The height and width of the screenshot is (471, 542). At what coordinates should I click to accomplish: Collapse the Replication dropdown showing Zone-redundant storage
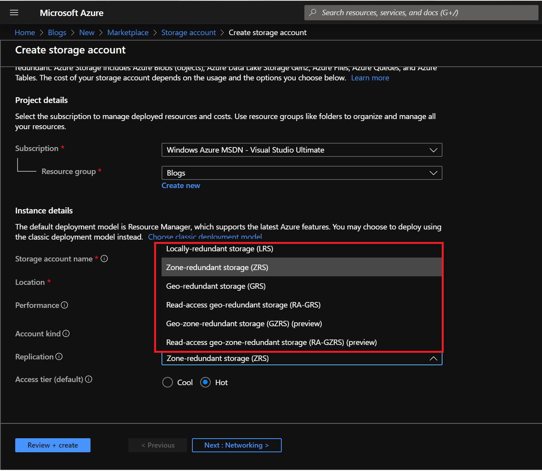pyautogui.click(x=433, y=358)
